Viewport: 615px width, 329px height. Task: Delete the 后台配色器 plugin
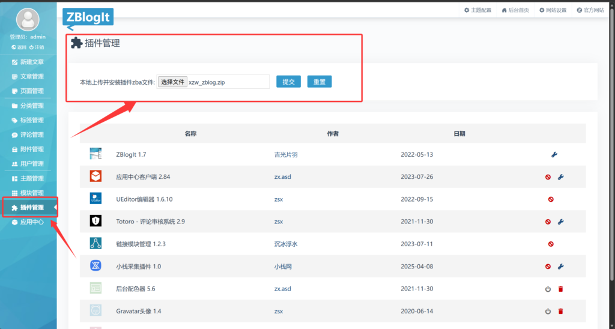click(560, 289)
